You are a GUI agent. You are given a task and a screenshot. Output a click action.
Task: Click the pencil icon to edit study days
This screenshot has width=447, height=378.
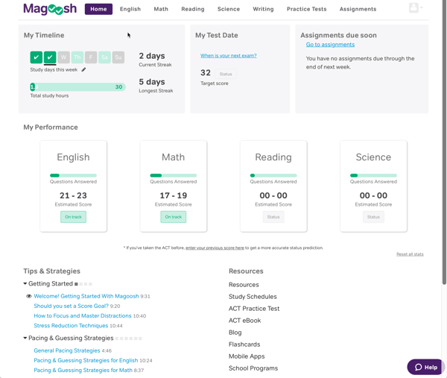[83, 69]
